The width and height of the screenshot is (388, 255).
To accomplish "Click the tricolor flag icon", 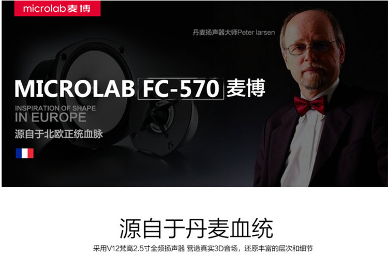I will tap(24, 153).
